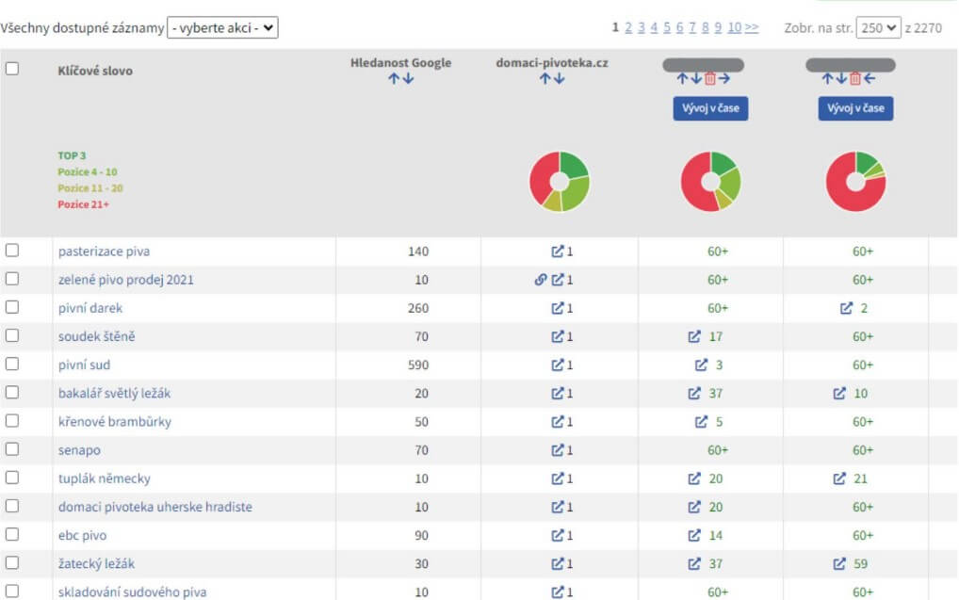Open external result for tuplák německy position 21
The width and height of the screenshot is (959, 600).
pos(839,478)
